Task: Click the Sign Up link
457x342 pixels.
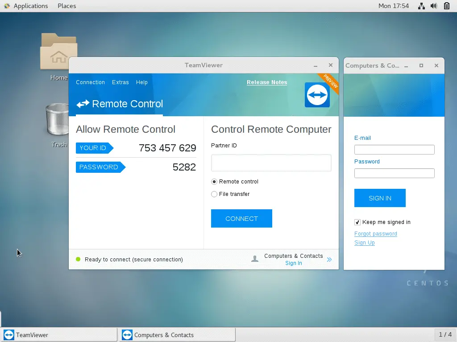Action: [x=365, y=243]
